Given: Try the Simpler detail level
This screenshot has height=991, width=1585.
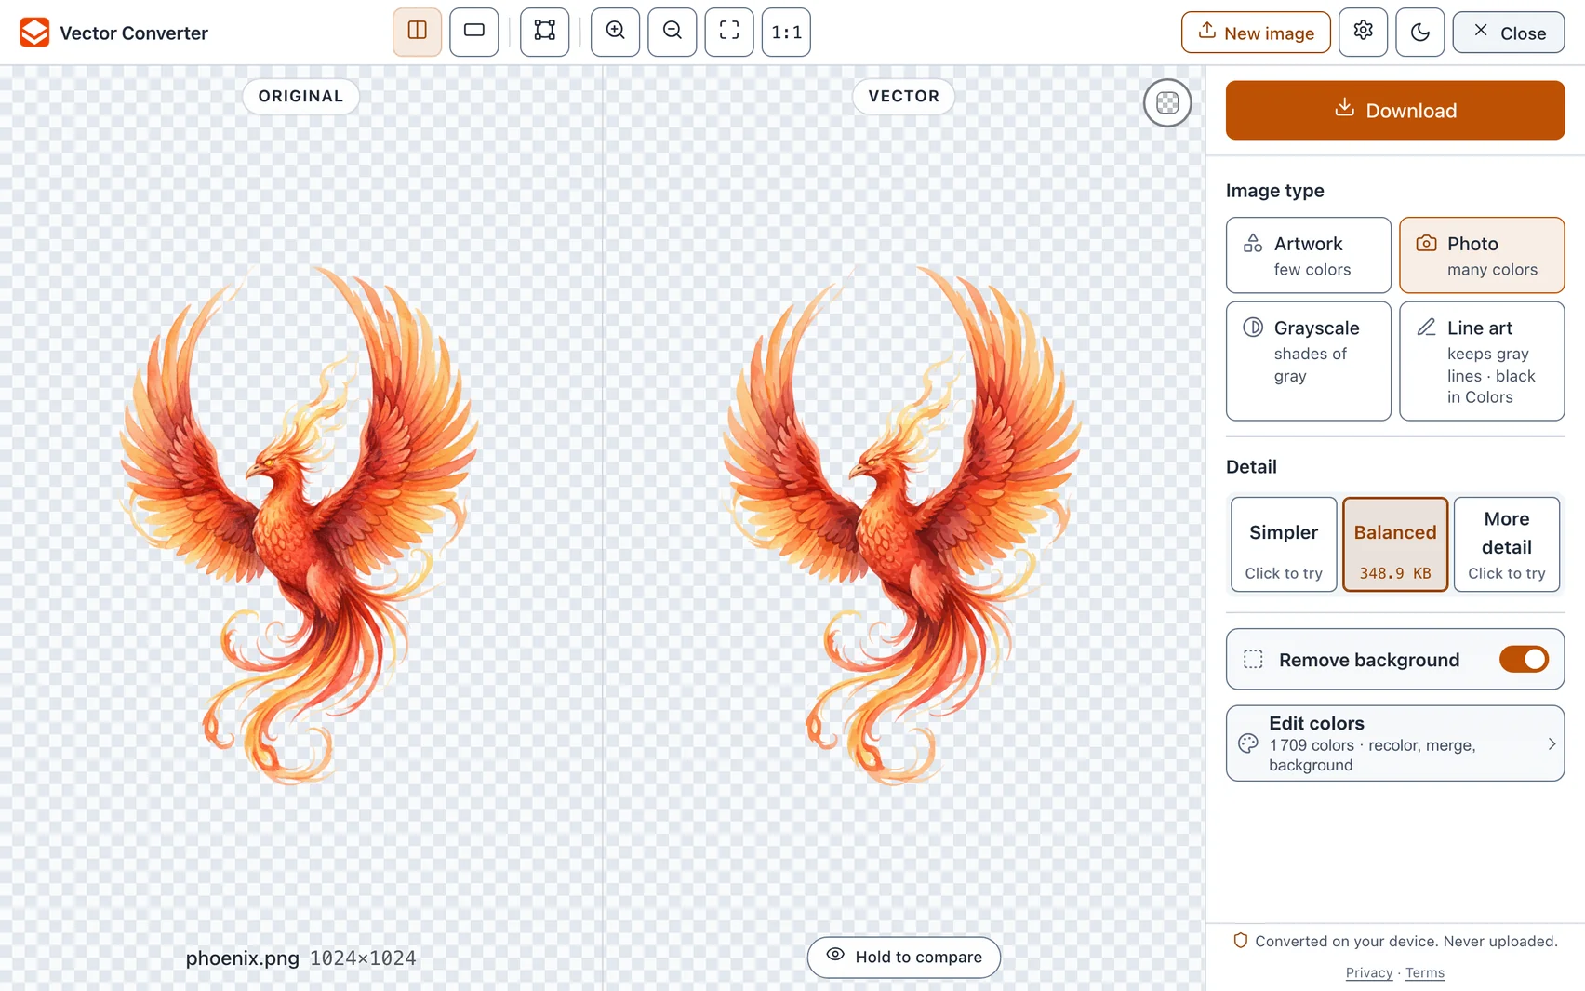Looking at the screenshot, I should [1284, 544].
